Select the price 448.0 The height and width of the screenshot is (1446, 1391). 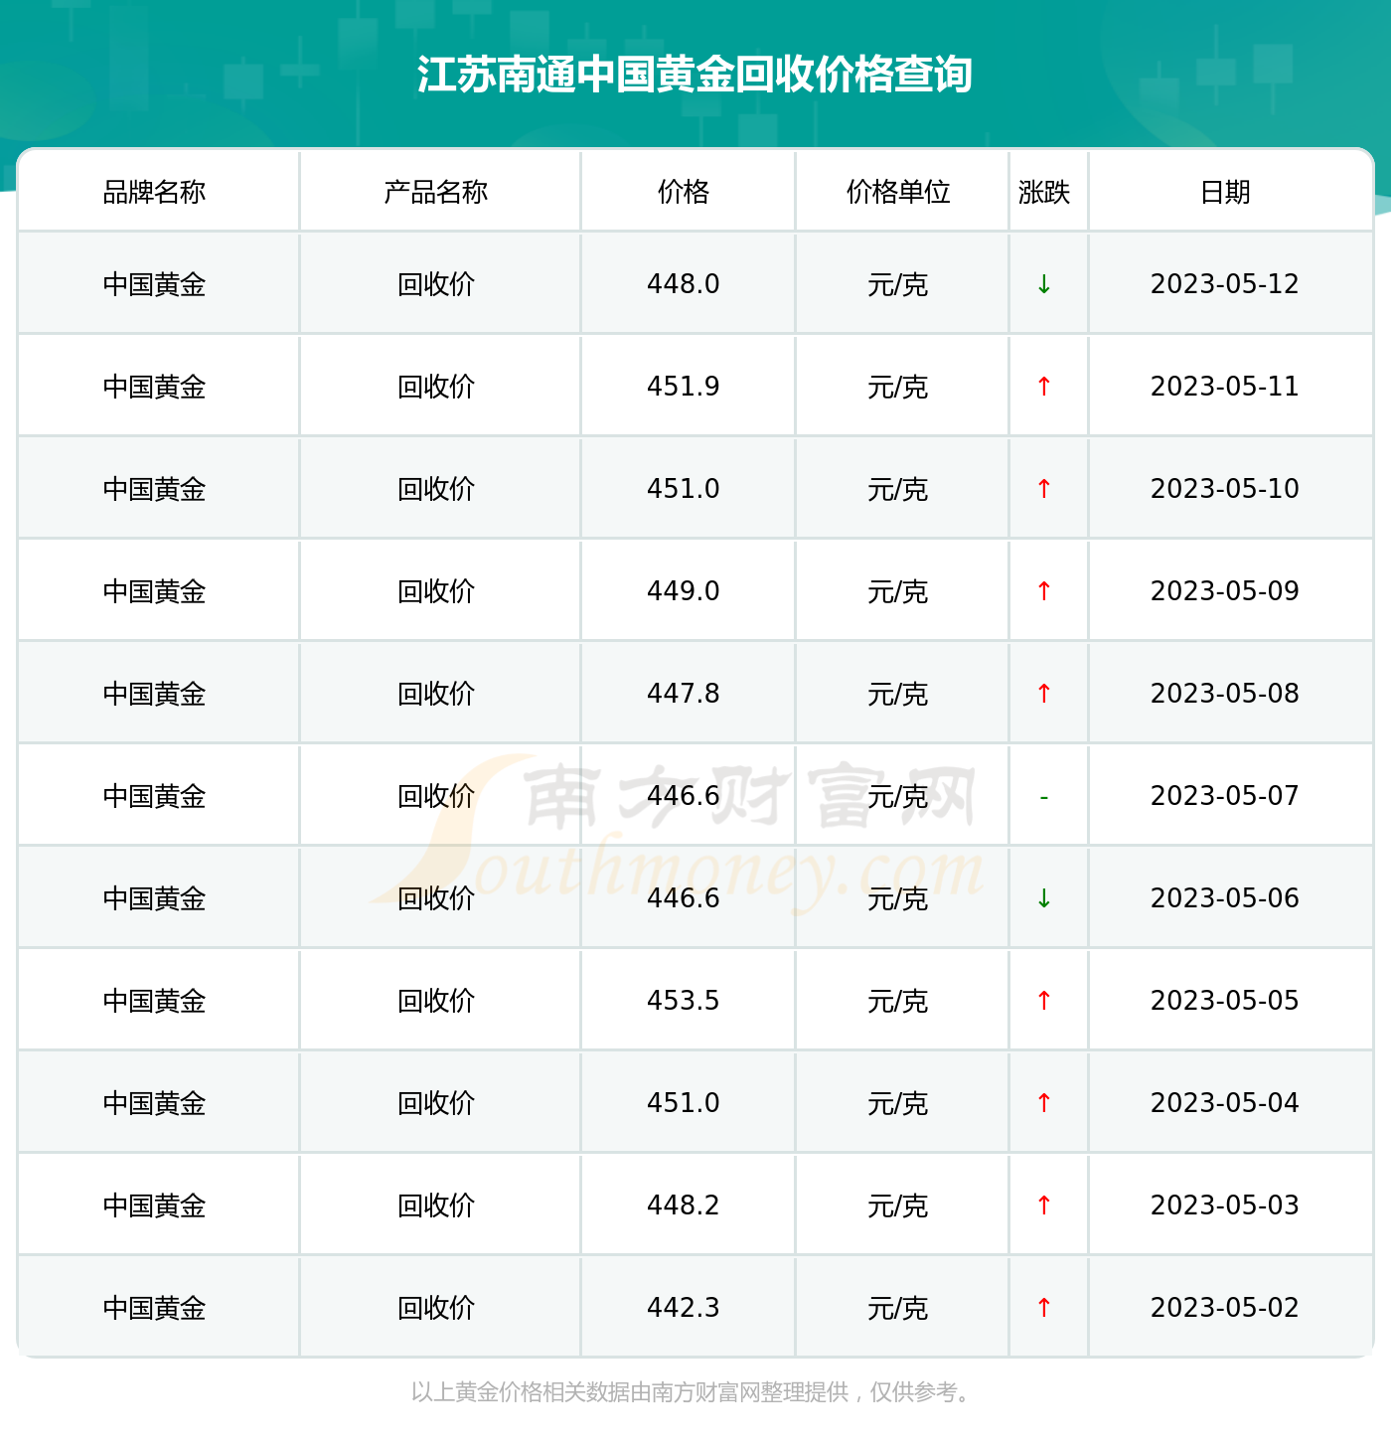click(x=684, y=284)
